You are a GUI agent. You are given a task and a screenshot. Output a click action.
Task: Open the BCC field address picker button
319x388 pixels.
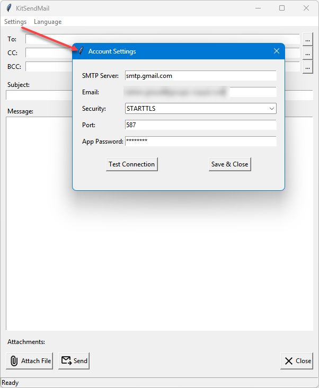point(307,67)
